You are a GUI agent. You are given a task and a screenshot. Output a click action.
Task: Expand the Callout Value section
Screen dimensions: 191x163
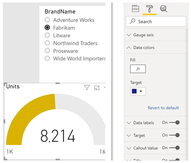coord(129,148)
